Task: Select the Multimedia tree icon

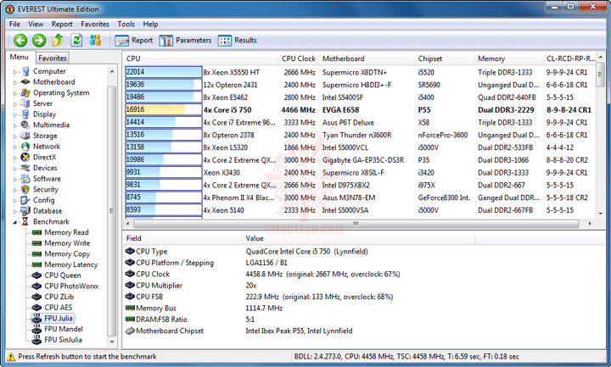Action: click(x=25, y=125)
